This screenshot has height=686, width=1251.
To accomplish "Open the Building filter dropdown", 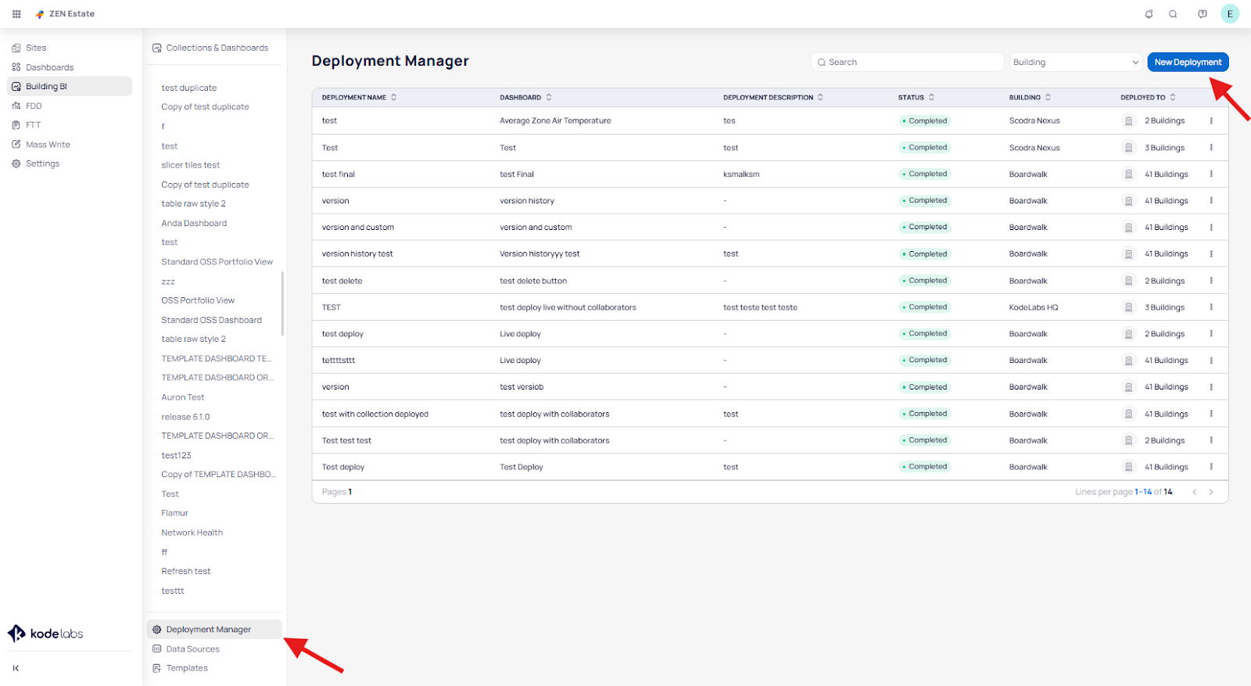I will (x=1075, y=63).
